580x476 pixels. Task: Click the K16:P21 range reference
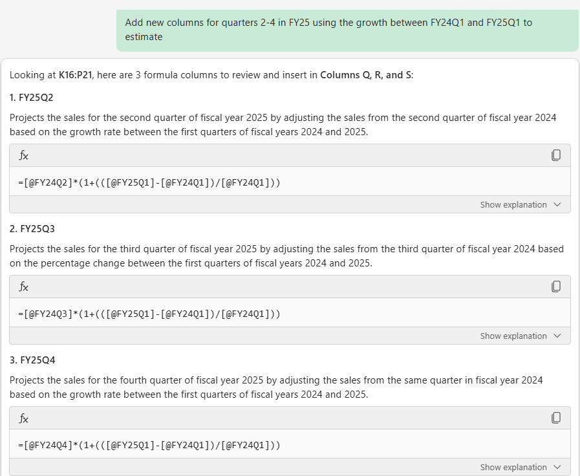point(75,75)
